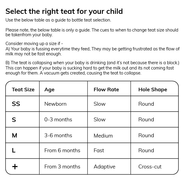Image resolution: width=184 pixels, height=184 pixels.
Task: Click the Hole Shape column header
Action: point(152,89)
